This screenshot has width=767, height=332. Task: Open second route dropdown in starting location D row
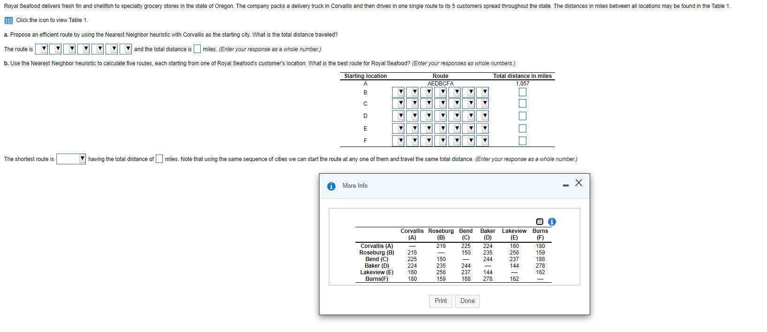point(413,116)
